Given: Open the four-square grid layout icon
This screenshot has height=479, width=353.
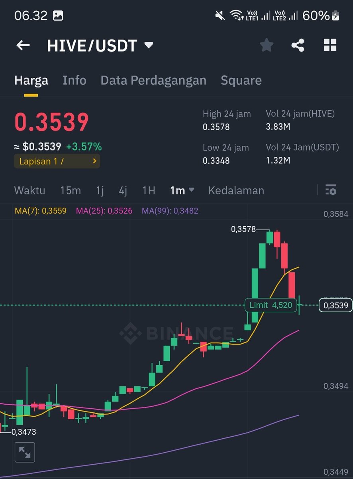Looking at the screenshot, I should 330,45.
